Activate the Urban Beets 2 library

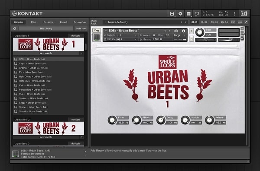click(76, 120)
